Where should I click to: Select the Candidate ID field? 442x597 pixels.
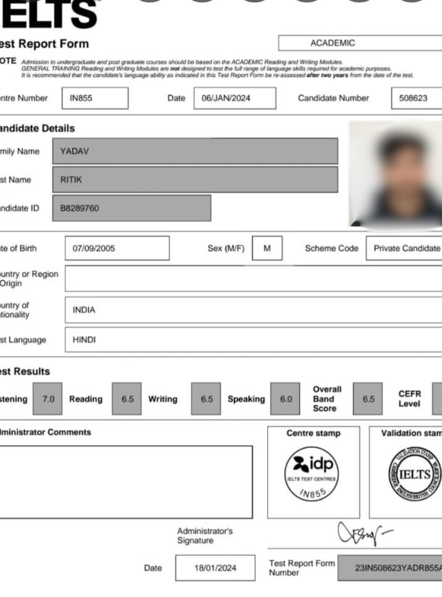(131, 208)
